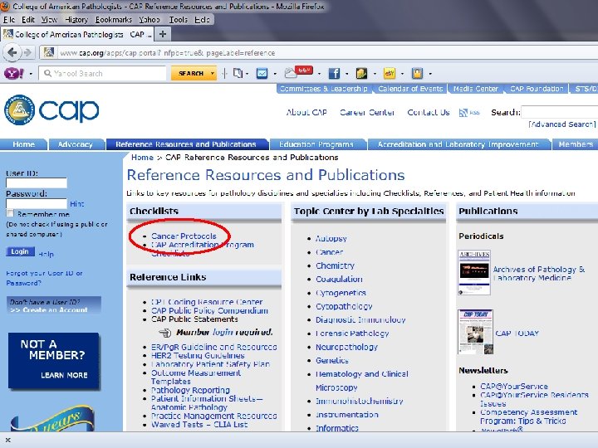Viewport: 598px width, 448px height.
Task: Click the Yahoo! logo in toolbar
Action: click(x=14, y=73)
